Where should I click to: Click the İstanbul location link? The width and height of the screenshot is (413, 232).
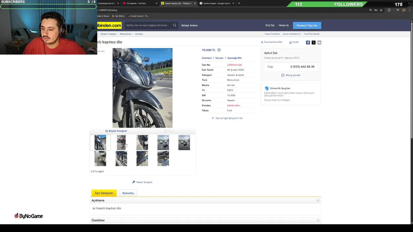pos(207,58)
